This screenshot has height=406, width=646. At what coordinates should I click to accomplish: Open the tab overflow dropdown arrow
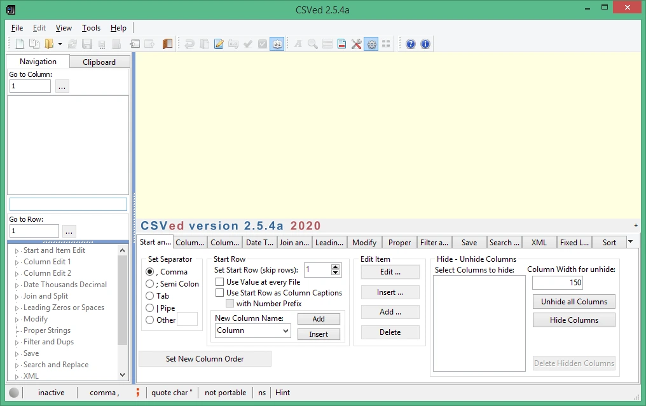pyautogui.click(x=630, y=241)
